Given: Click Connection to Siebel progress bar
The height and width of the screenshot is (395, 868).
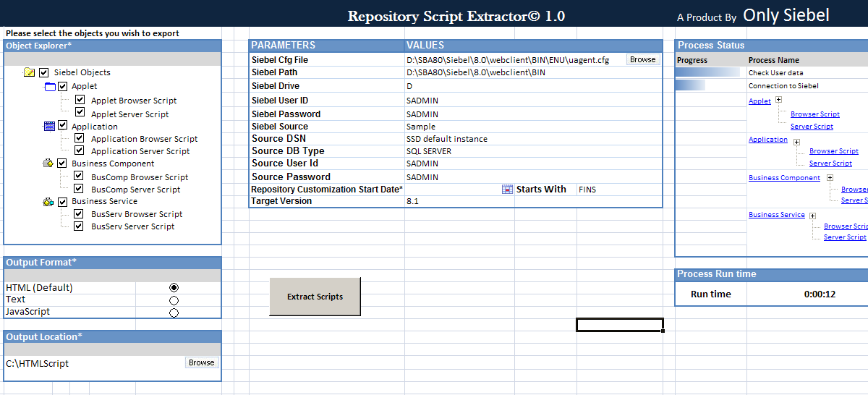Looking at the screenshot, I should tap(690, 85).
